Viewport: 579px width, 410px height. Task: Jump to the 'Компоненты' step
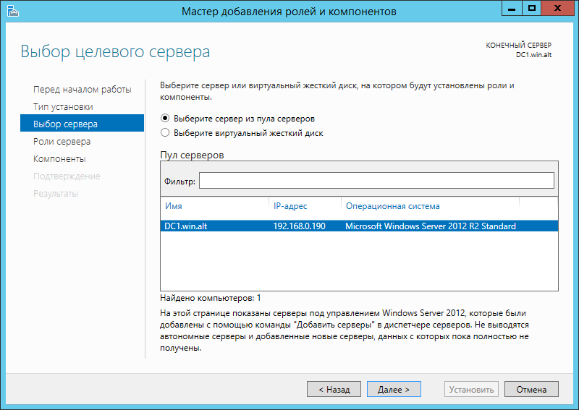pyautogui.click(x=59, y=158)
